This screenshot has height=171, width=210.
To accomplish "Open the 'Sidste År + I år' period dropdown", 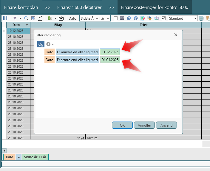I will [x=95, y=18].
